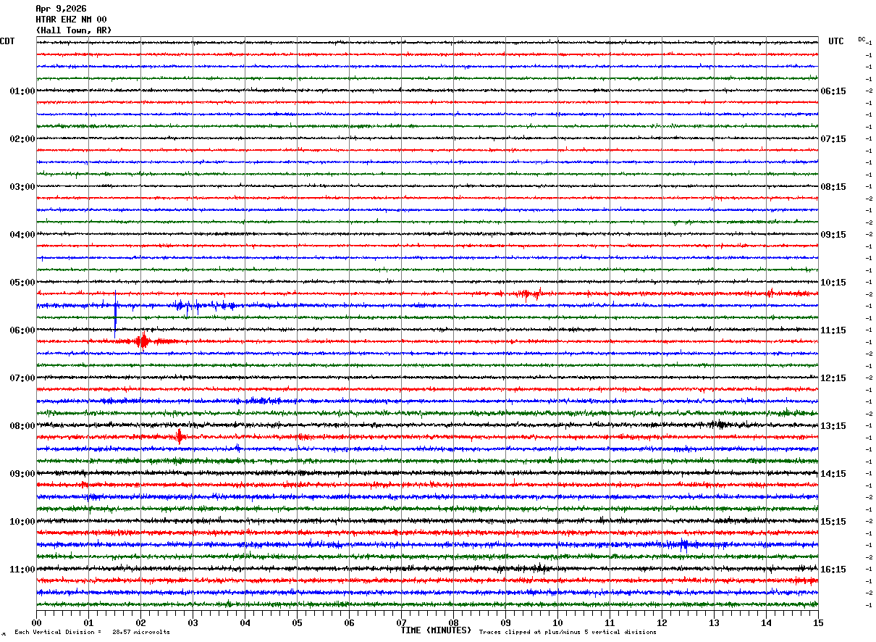Select the 05:00 CDT time label

pyautogui.click(x=22, y=283)
